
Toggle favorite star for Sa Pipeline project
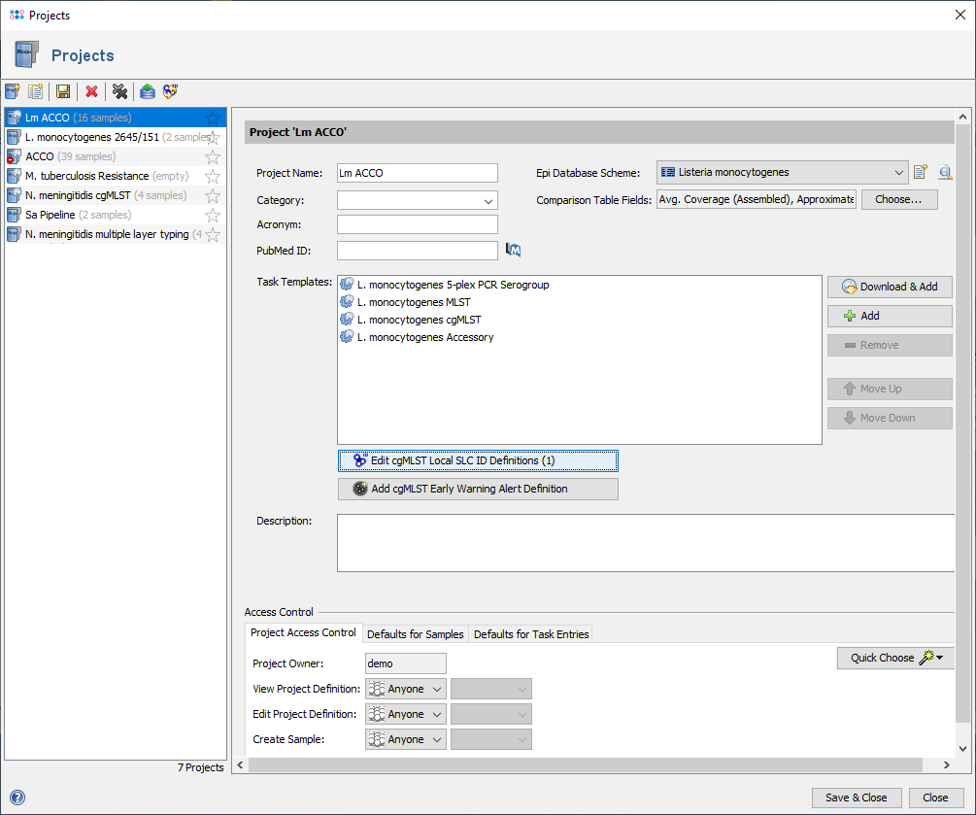tap(213, 215)
